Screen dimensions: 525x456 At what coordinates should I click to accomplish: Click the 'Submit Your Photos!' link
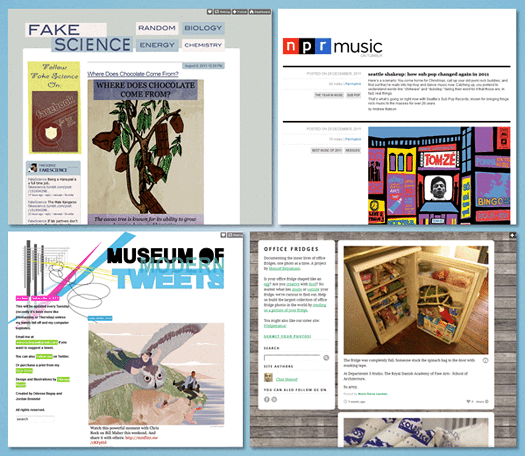click(287, 337)
